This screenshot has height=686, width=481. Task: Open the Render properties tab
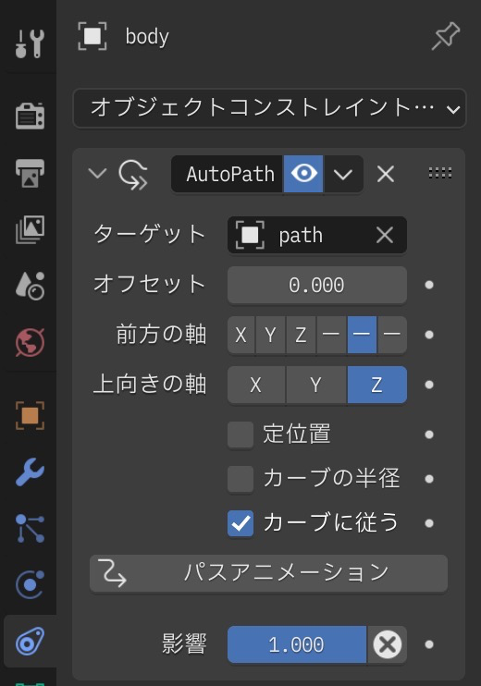pos(30,116)
